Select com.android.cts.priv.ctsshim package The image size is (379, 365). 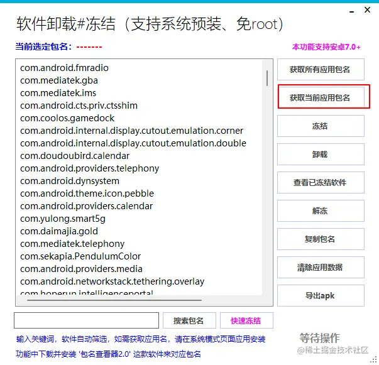pos(79,106)
